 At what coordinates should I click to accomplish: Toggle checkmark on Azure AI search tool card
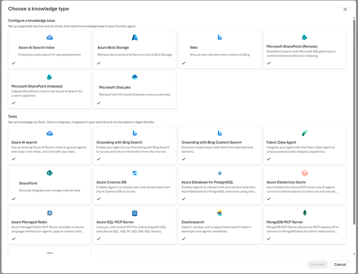pyautogui.click(x=14, y=159)
